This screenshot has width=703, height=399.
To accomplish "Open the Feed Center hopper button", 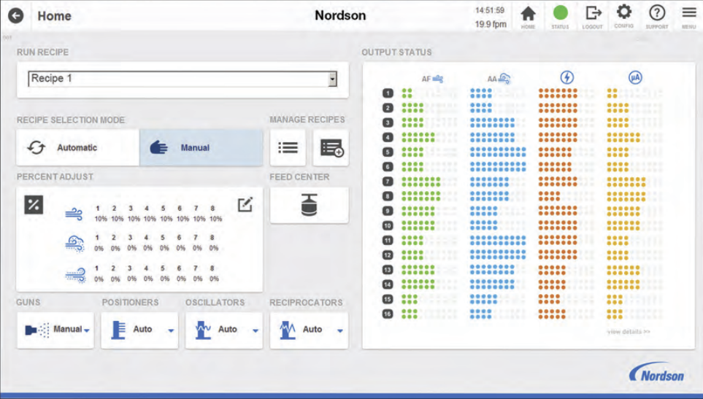I will [309, 205].
